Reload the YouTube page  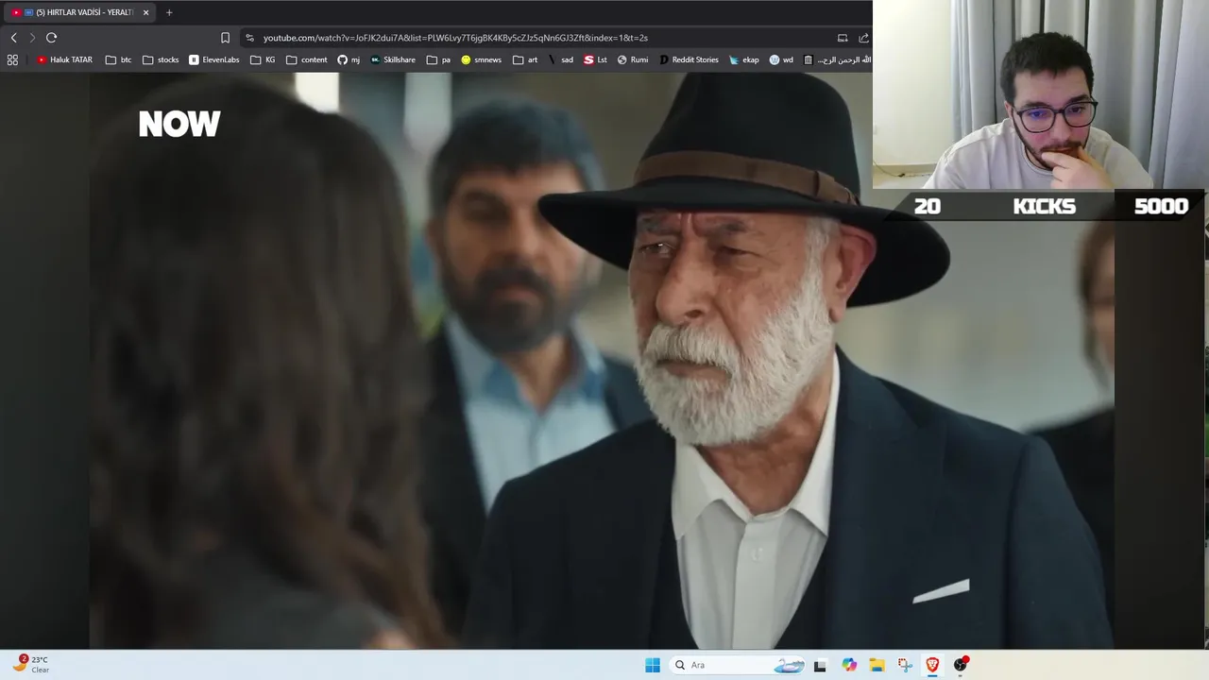click(51, 38)
